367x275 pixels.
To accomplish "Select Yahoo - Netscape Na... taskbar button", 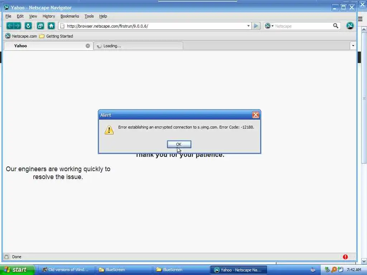I will [x=238, y=270].
